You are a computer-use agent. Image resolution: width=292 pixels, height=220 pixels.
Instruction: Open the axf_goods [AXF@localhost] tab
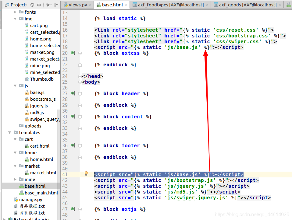point(248,5)
